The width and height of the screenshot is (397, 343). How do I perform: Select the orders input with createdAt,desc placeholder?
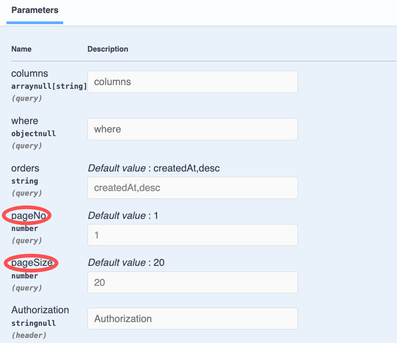pos(192,188)
